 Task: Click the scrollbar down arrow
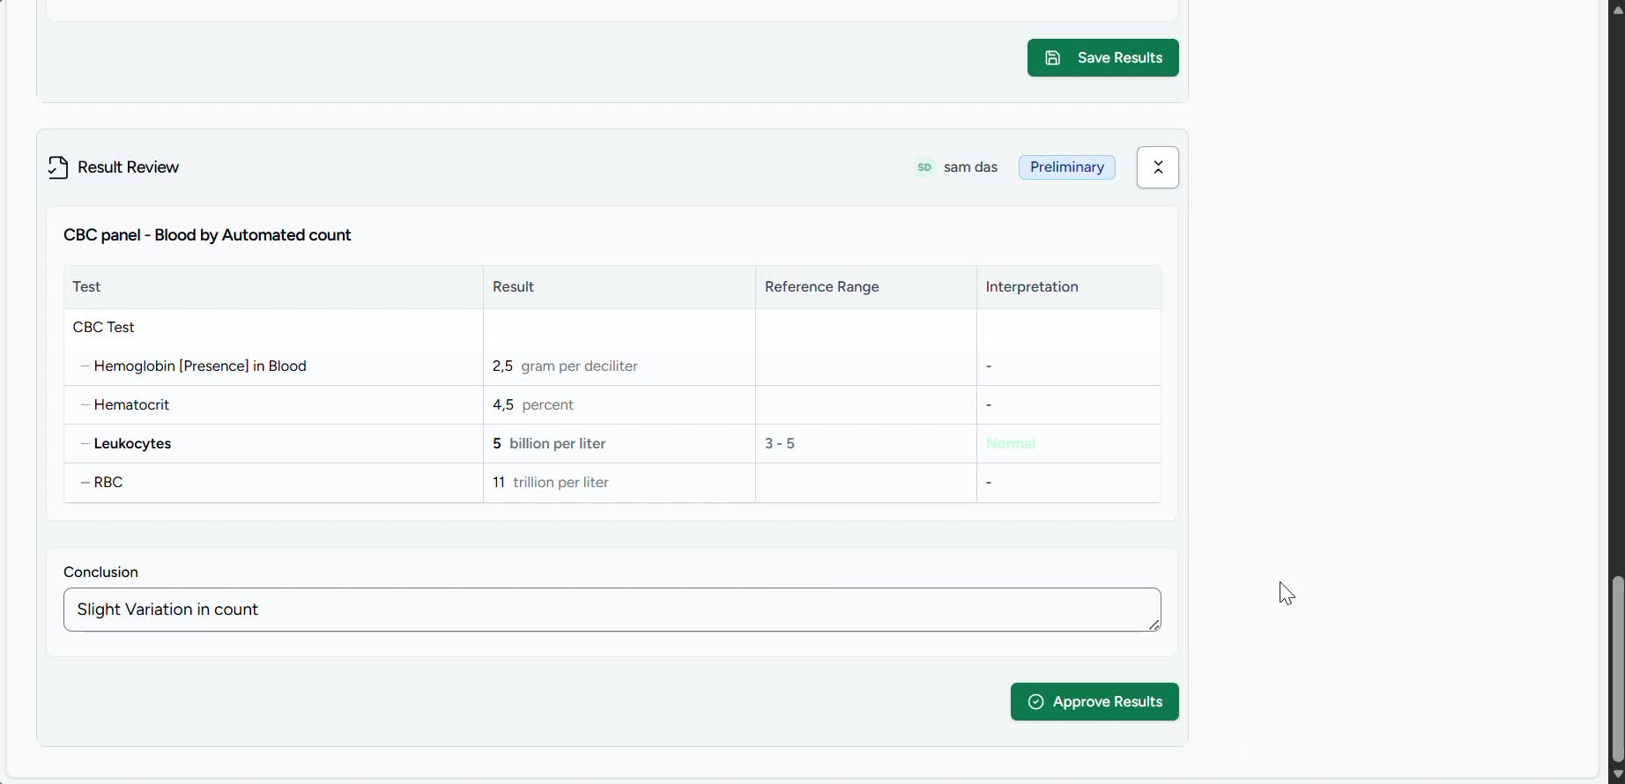tap(1617, 774)
